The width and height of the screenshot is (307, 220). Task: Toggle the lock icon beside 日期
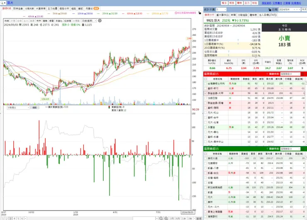[270, 10]
